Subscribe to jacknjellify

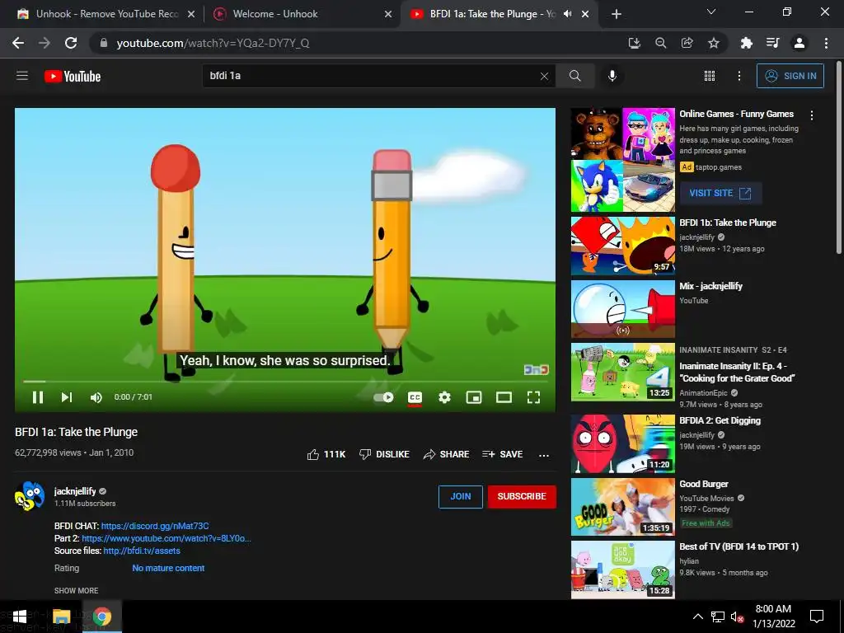tap(522, 496)
